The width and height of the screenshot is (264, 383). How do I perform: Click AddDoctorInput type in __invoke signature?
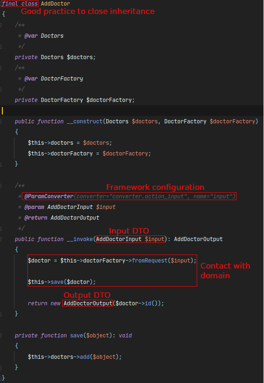click(x=119, y=239)
